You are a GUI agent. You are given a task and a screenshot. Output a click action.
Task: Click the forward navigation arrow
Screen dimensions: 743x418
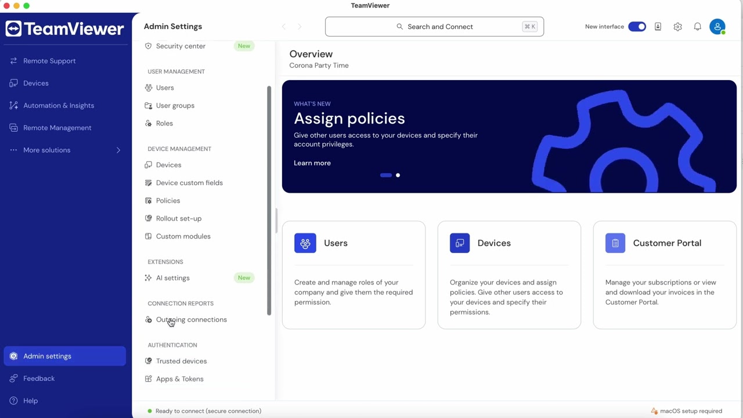[x=300, y=27]
